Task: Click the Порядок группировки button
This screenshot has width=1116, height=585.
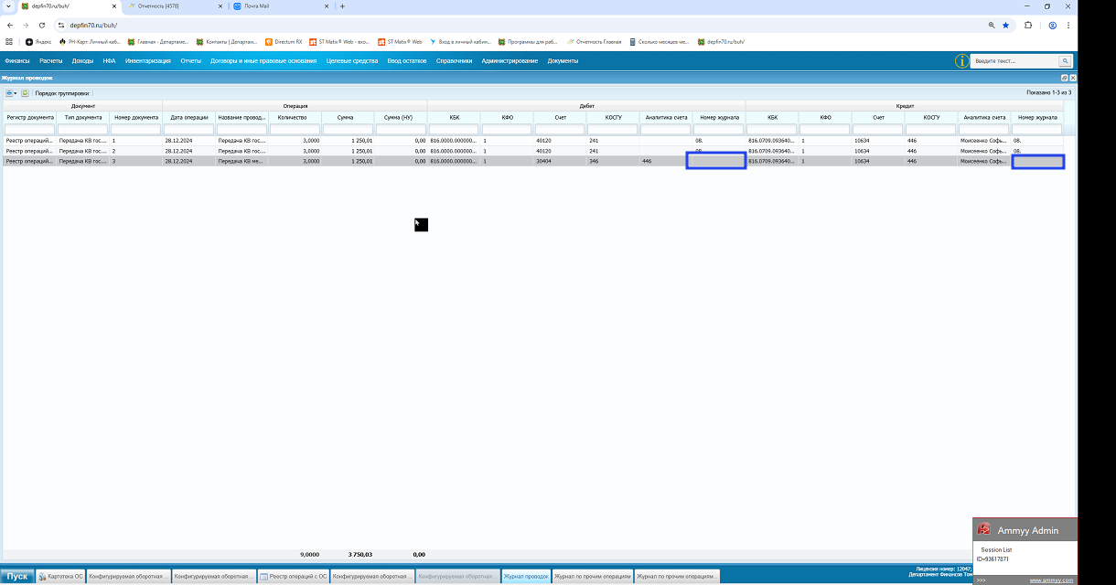Action: [x=62, y=93]
